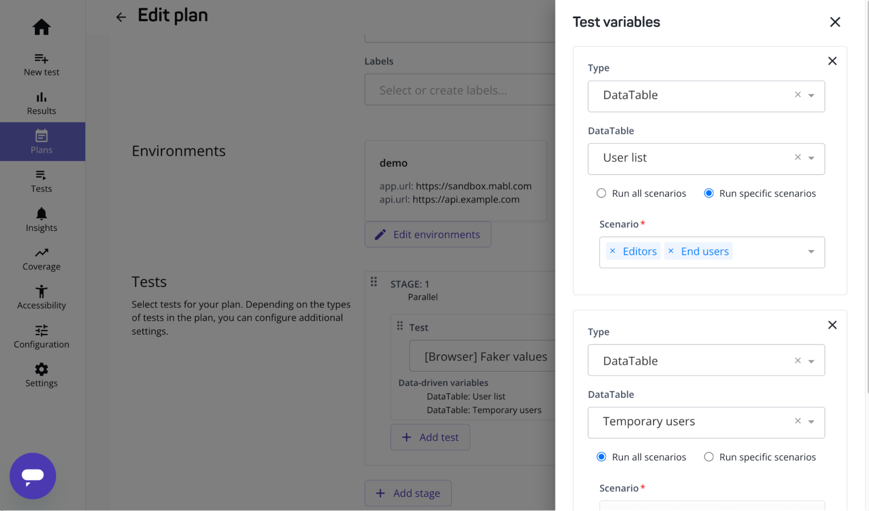The image size is (869, 511).
Task: Open the Accessibility section
Action: 41,297
